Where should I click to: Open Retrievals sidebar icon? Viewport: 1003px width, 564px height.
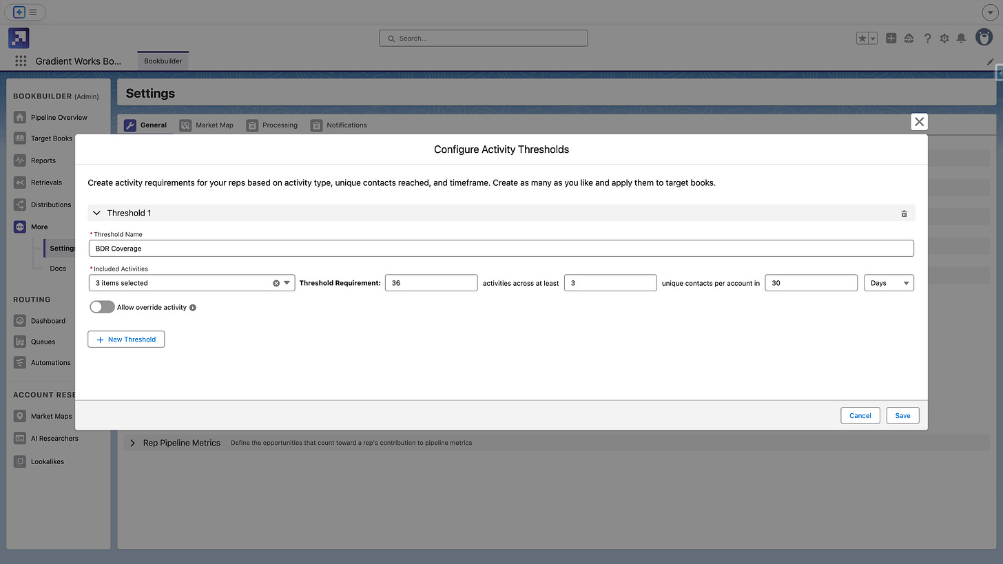(20, 182)
